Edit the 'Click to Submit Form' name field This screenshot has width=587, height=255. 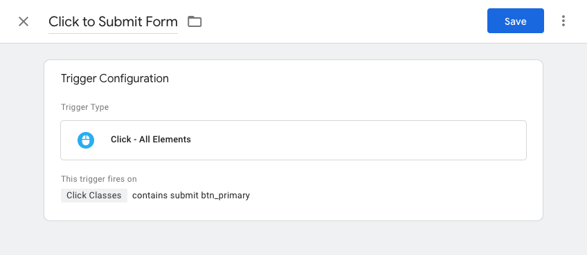coord(113,21)
